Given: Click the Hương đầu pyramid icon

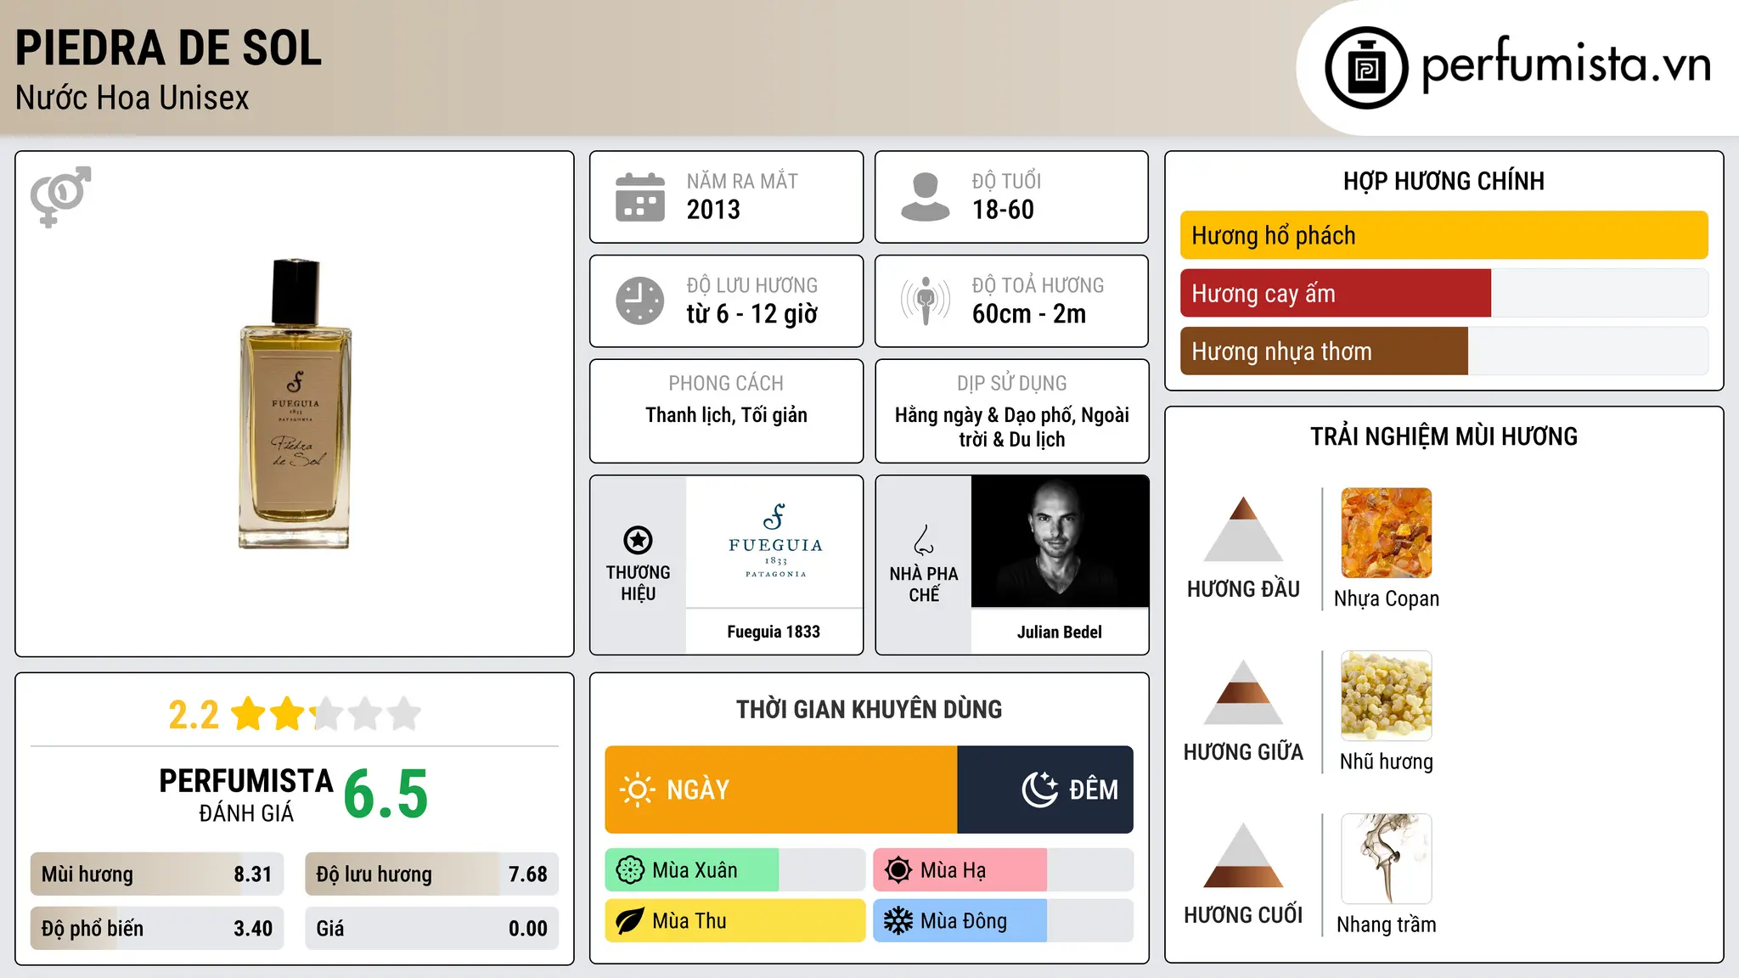Looking at the screenshot, I should [x=1243, y=529].
